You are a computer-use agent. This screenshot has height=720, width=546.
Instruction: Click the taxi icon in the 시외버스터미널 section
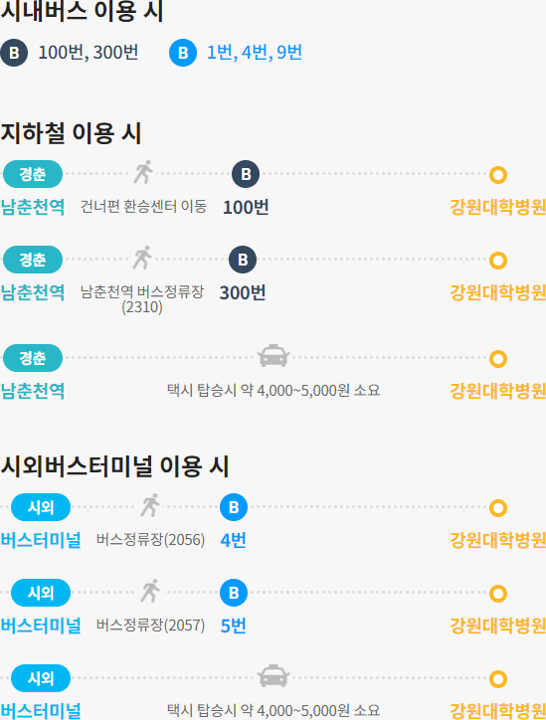pyautogui.click(x=273, y=676)
